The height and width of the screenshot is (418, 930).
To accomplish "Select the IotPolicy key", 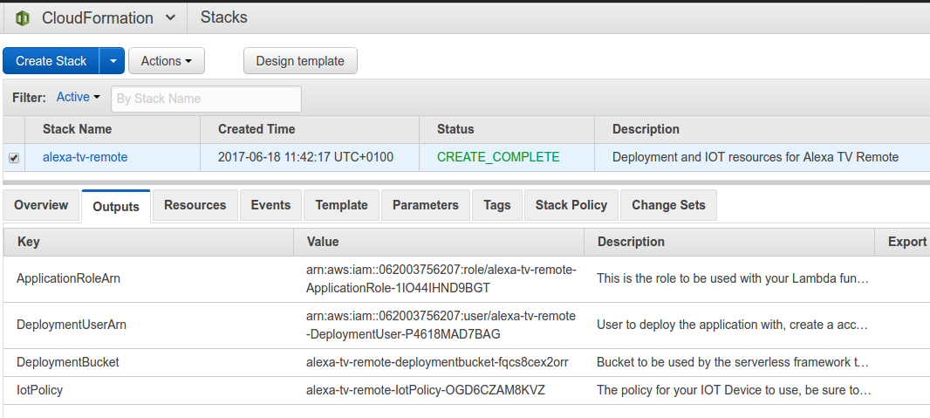I will pos(40,390).
